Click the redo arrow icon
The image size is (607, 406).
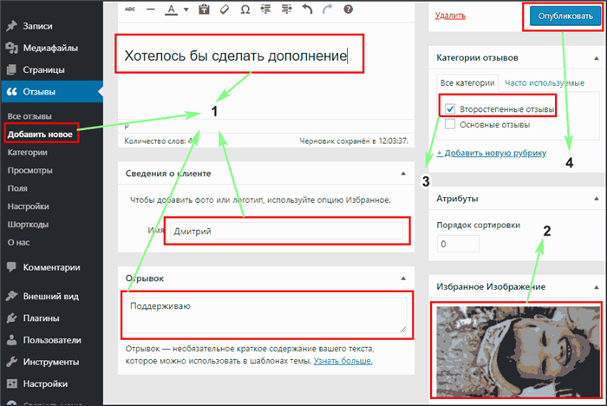(x=328, y=10)
